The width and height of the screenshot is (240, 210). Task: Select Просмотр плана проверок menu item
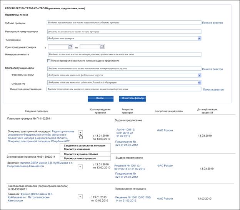pos(80,158)
